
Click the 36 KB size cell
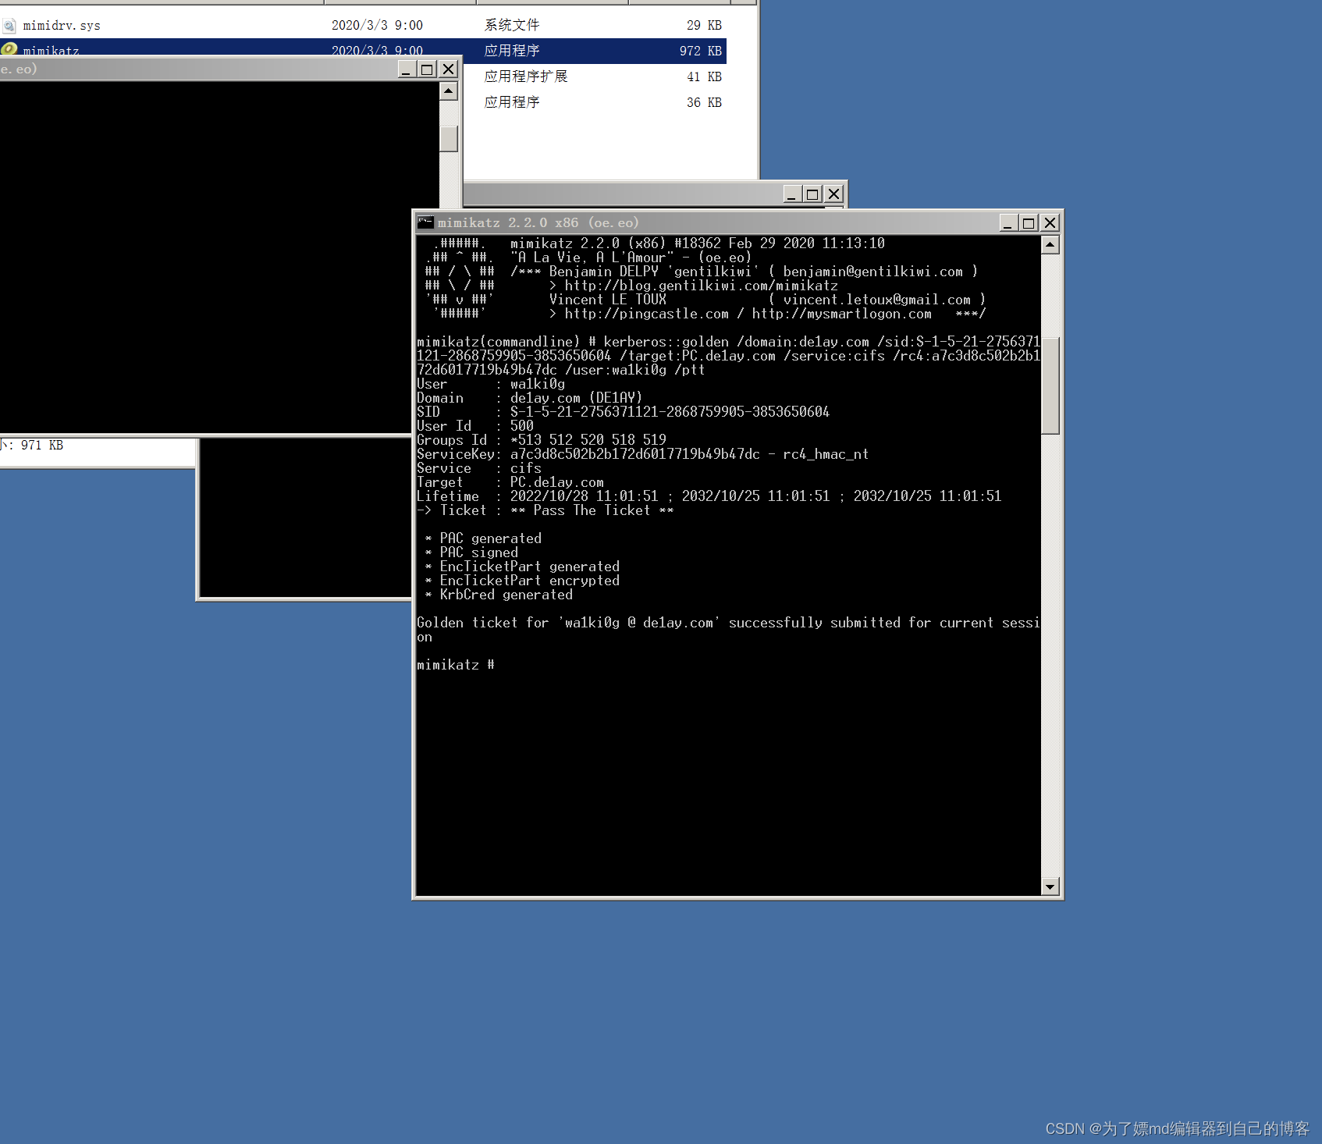pos(704,102)
